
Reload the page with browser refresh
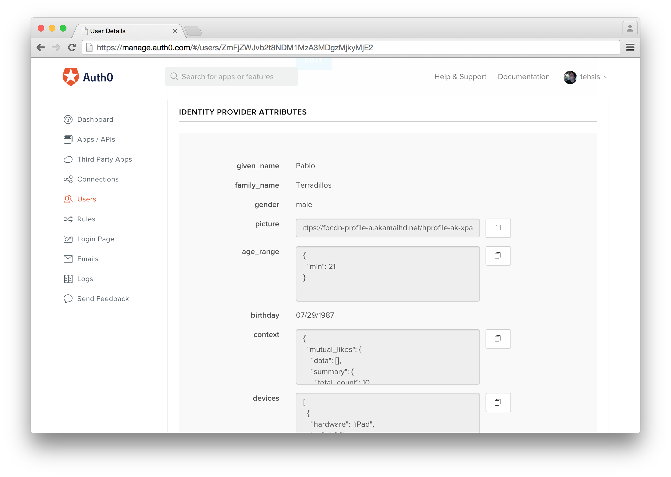point(72,48)
